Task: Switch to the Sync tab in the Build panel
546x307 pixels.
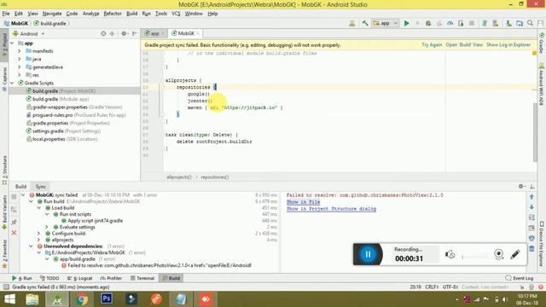Action: tap(41, 187)
